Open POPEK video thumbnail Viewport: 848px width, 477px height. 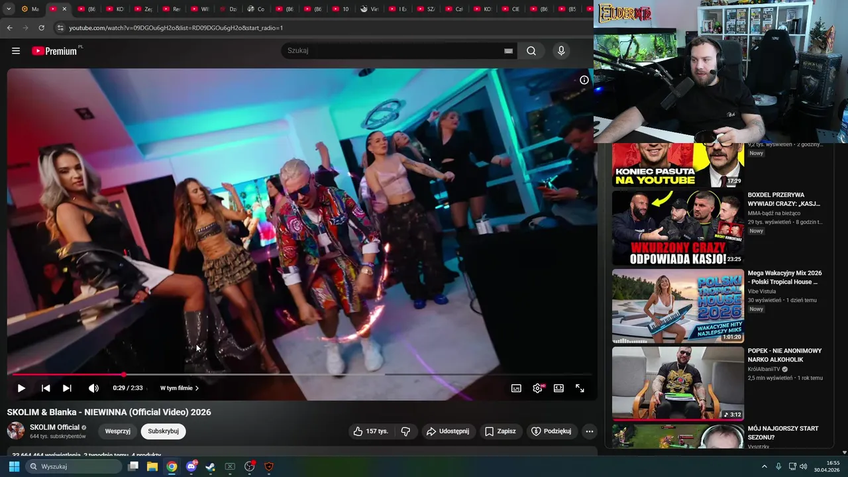point(678,384)
